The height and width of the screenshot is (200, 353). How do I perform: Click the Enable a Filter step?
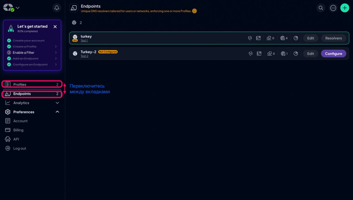24,52
